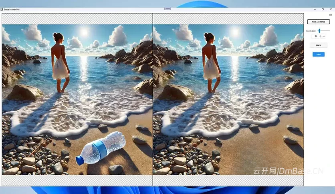Click the PICK AN IMAGE button
Screen dimensions: 335x194
318,22
